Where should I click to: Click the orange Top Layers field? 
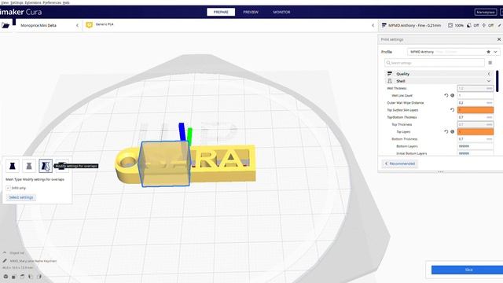(x=475, y=131)
